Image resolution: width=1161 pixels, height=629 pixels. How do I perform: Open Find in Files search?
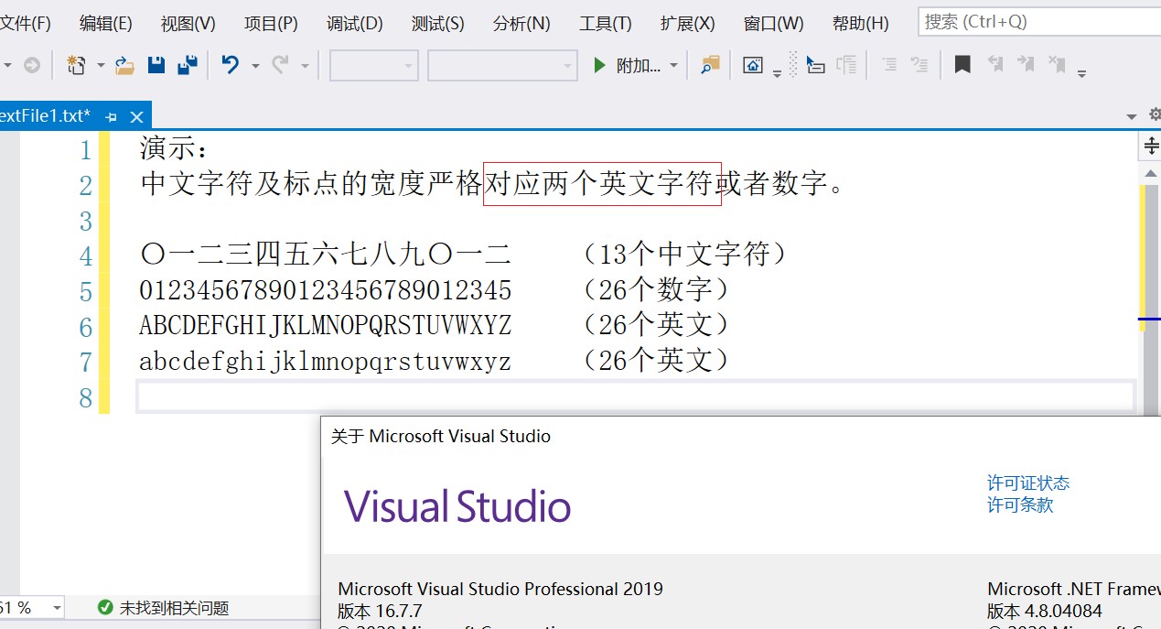click(x=709, y=64)
